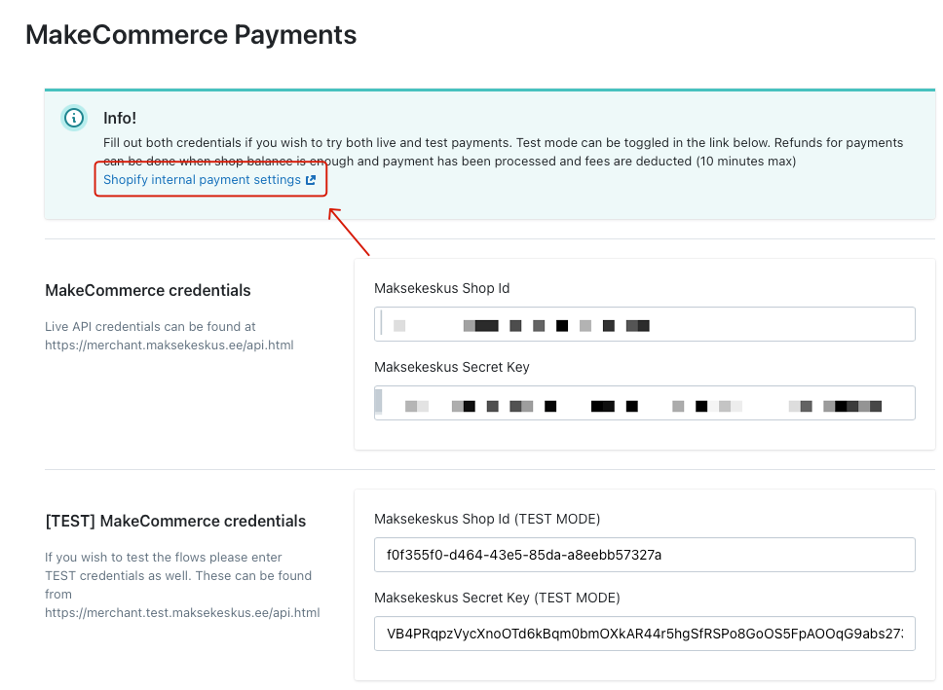Click the "Maksekeskus Secret Key (TEST MODE)" label
Screen dimensions: 943x690
pyautogui.click(x=497, y=598)
